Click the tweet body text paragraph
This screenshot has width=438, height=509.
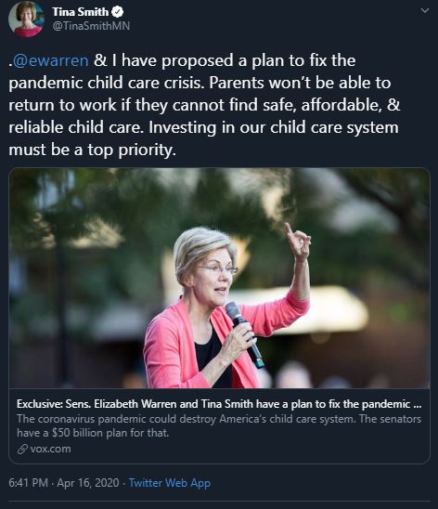click(x=204, y=105)
